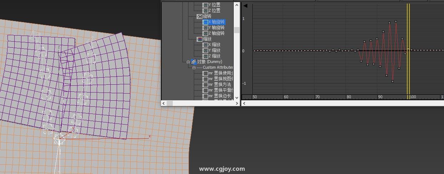
Task: Click the black triangle at curve editor top-left
Action: point(245,6)
